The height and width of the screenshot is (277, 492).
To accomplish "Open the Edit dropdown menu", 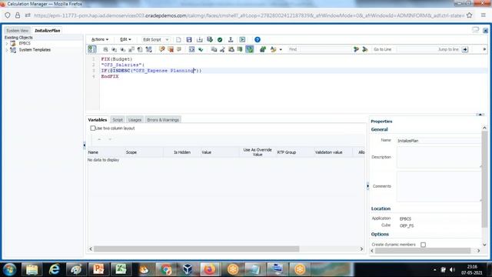I will point(125,39).
